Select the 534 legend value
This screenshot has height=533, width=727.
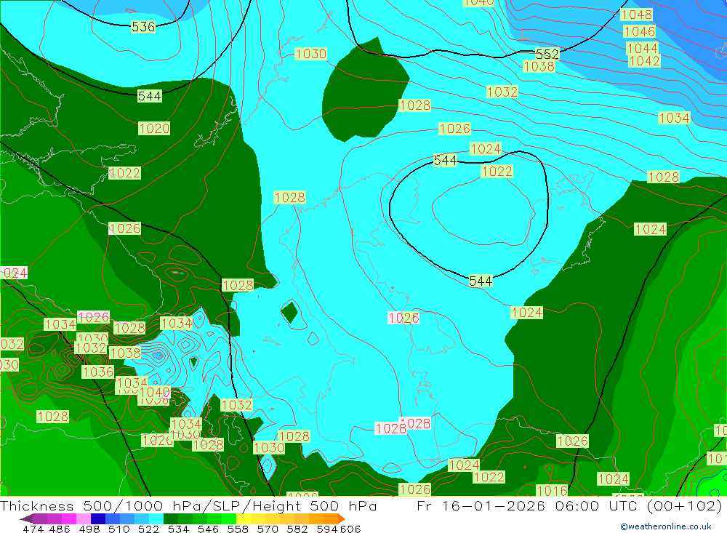178,529
